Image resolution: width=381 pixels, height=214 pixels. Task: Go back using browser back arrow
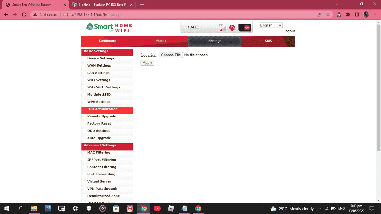6,14
